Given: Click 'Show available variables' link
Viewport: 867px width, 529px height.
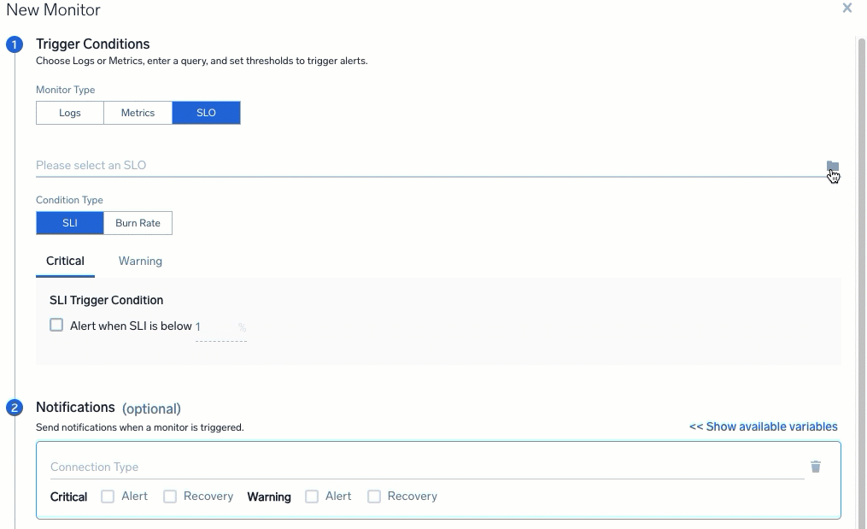Looking at the screenshot, I should 763,426.
